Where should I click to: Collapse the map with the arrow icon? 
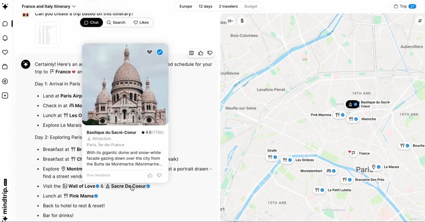click(230, 21)
